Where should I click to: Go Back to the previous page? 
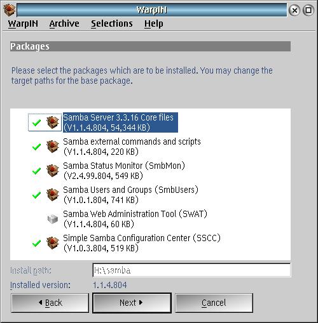[50, 303]
